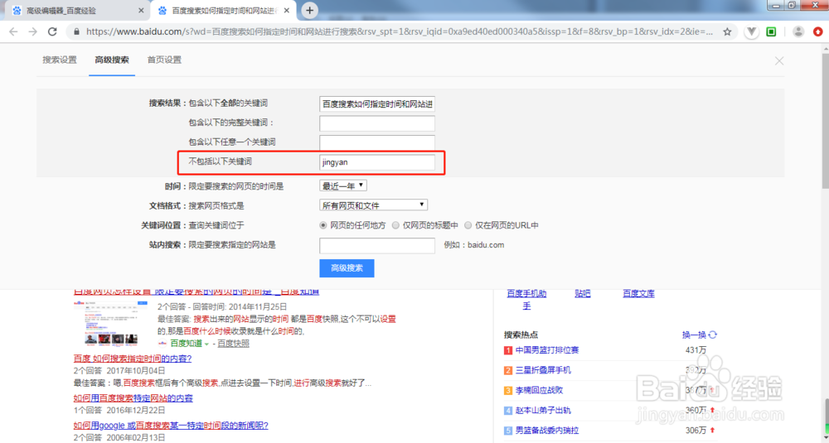Switch to 百度搜索如何指定时间 browser tab

pos(223,11)
